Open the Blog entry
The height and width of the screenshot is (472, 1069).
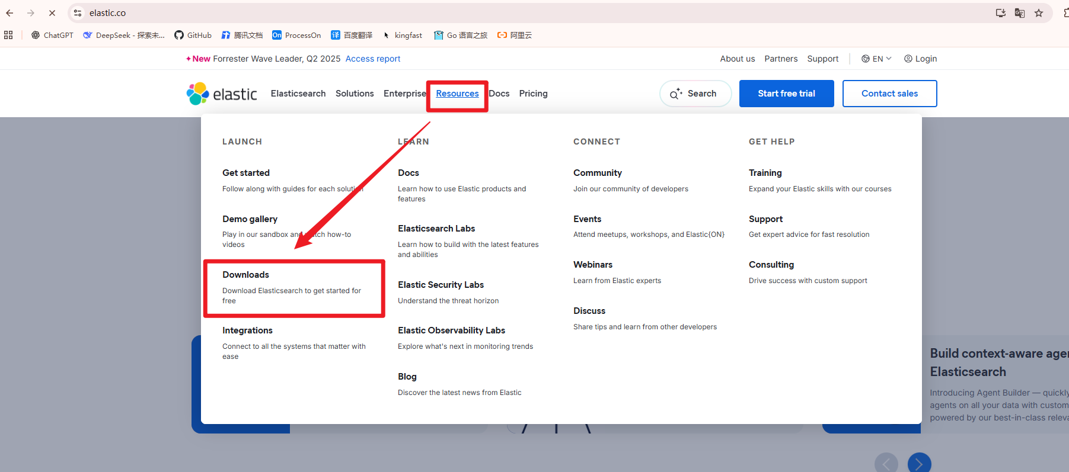407,377
